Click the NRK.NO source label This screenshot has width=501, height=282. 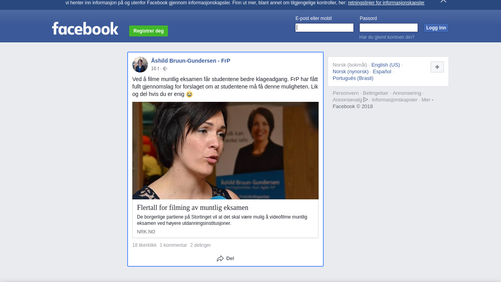tap(146, 232)
